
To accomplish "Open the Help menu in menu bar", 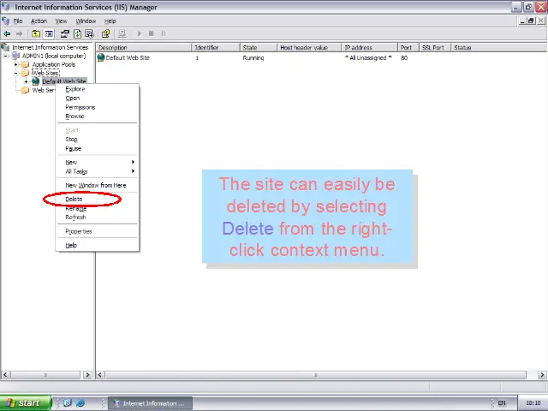I will (110, 21).
